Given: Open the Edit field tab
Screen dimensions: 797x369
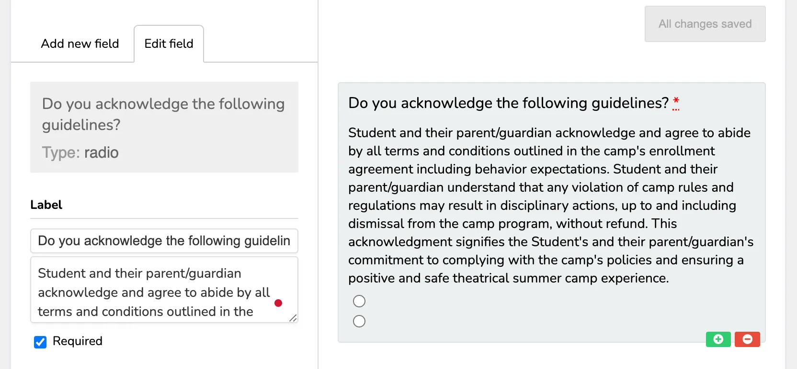Looking at the screenshot, I should 169,43.
